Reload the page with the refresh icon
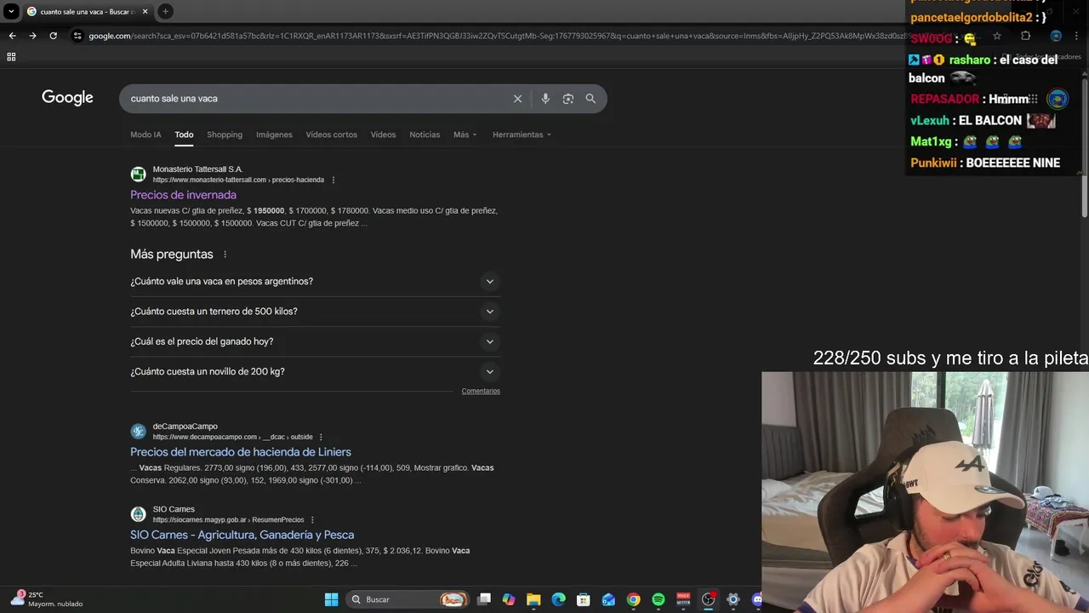Image resolution: width=1089 pixels, height=613 pixels. coord(53,36)
